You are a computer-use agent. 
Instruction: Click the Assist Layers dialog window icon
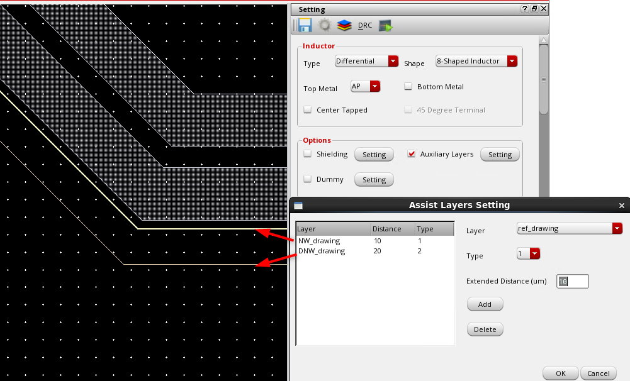click(298, 206)
